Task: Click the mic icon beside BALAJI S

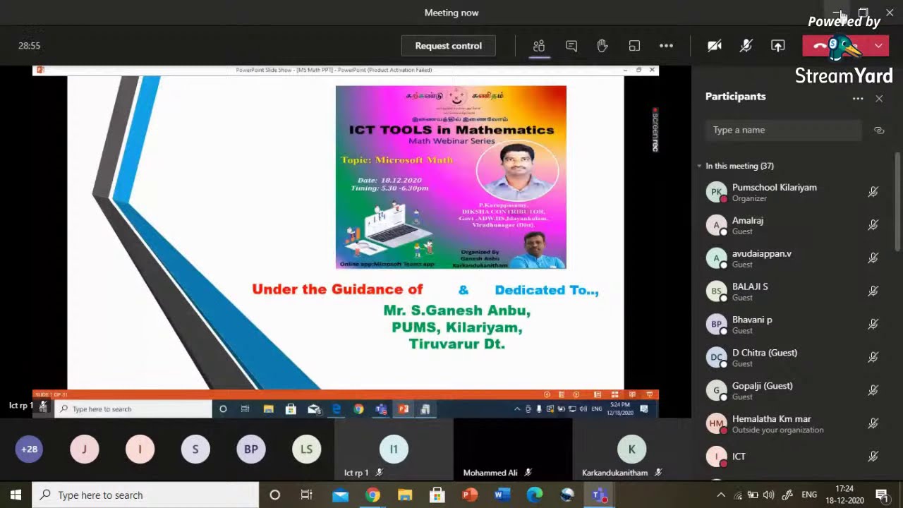Action: [x=873, y=291]
